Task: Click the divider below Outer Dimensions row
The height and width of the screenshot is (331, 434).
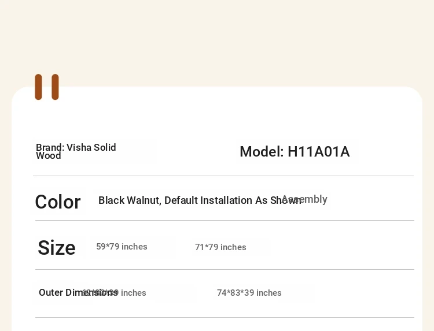Action: [x=225, y=318]
